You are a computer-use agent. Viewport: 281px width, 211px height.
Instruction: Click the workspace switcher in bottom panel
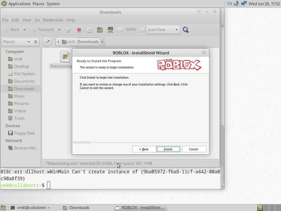click(269, 208)
